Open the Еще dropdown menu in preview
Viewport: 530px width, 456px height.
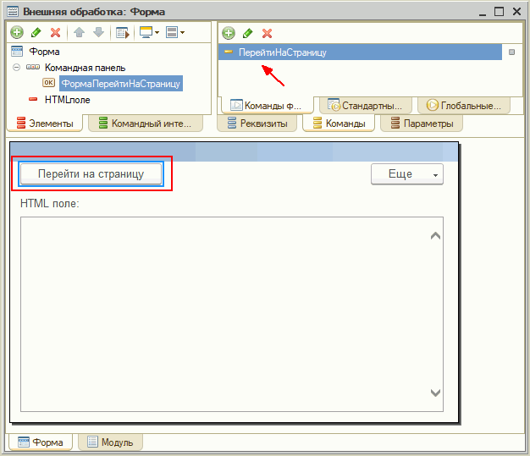click(x=407, y=174)
